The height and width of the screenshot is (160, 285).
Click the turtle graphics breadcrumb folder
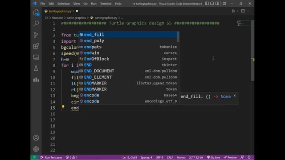[x=76, y=18]
